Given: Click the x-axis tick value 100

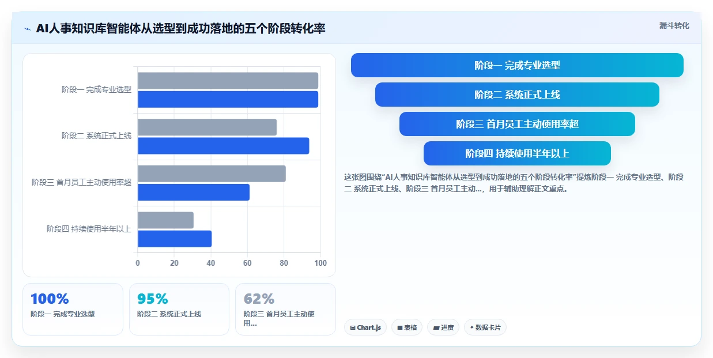Looking at the screenshot, I should pos(320,263).
